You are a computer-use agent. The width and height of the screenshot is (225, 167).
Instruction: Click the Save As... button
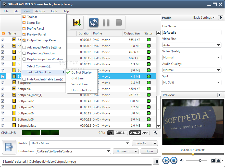tap(142, 143)
